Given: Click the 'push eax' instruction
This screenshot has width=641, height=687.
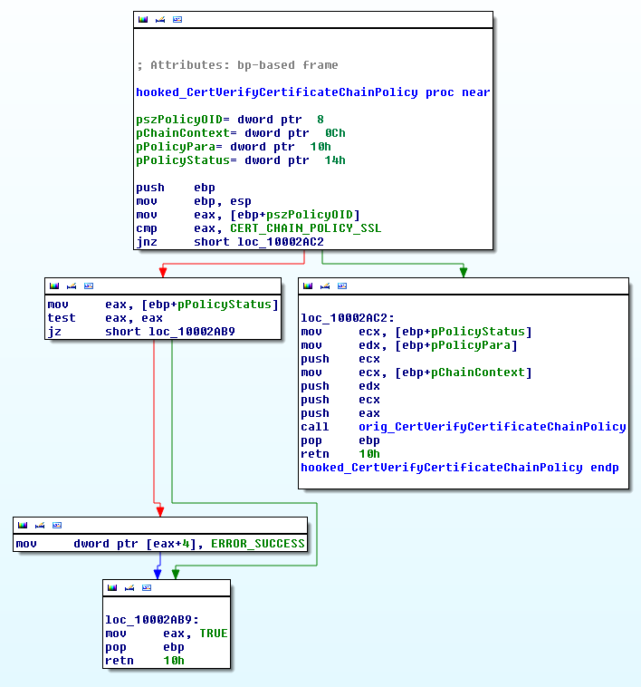Looking at the screenshot, I should [340, 413].
